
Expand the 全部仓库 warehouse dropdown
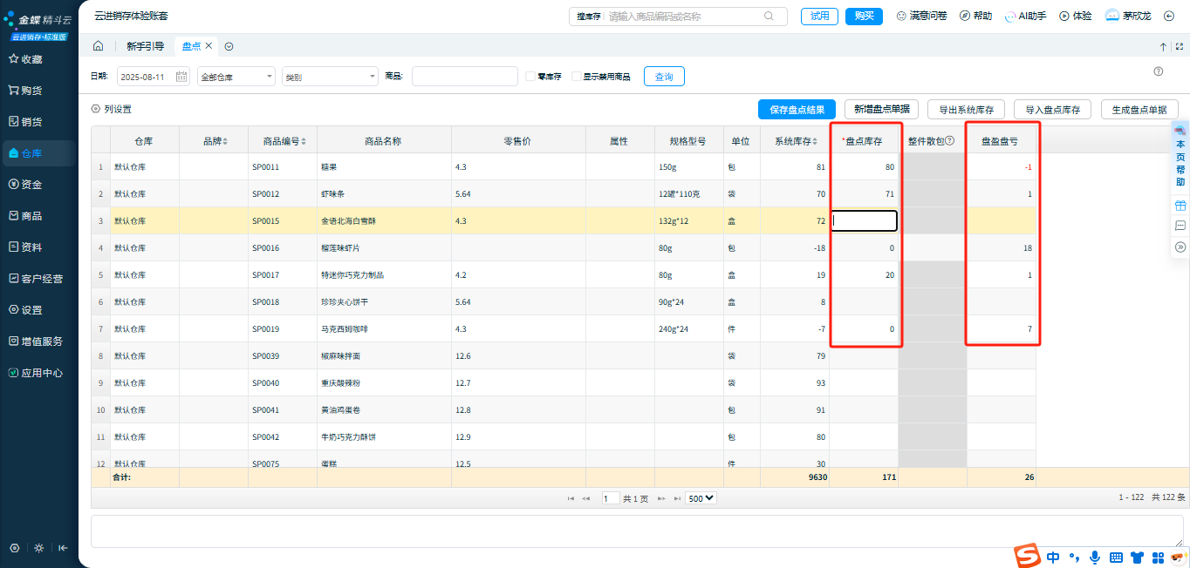(x=236, y=77)
